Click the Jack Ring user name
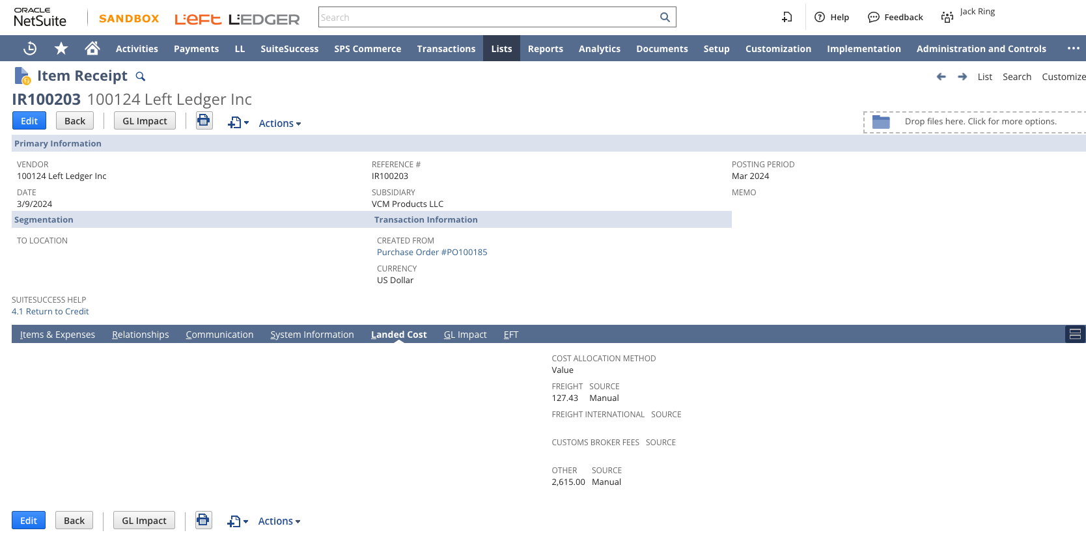The height and width of the screenshot is (537, 1086). [x=977, y=11]
